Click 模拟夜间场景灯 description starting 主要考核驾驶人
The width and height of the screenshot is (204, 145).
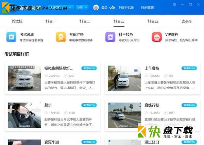[70, 85]
